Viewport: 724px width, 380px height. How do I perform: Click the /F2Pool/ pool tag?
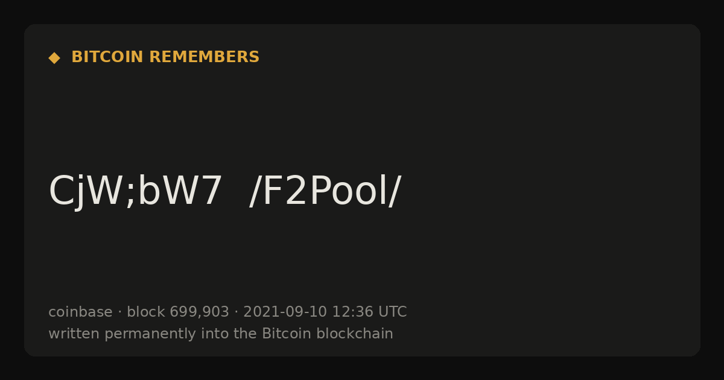(x=325, y=192)
